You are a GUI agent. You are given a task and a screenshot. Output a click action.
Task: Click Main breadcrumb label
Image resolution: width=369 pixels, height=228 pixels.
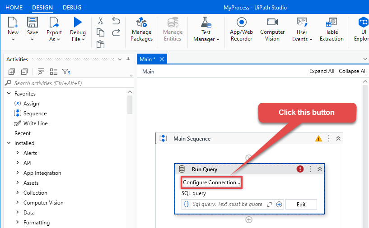(x=148, y=72)
